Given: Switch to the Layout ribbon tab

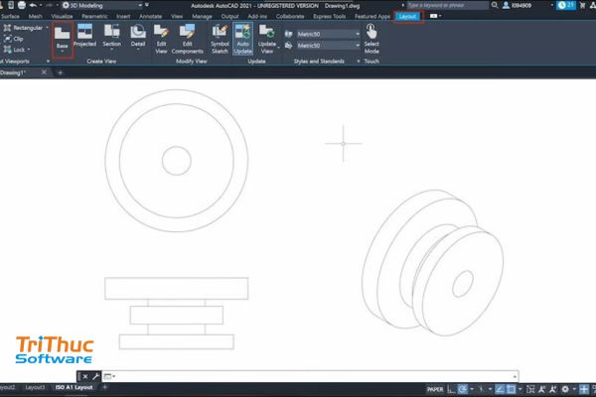Looking at the screenshot, I should pos(407,16).
